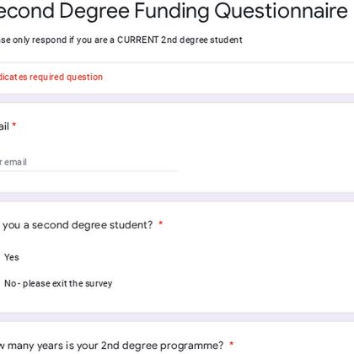
Task: Click the red "required question" notice
Action: [51, 77]
